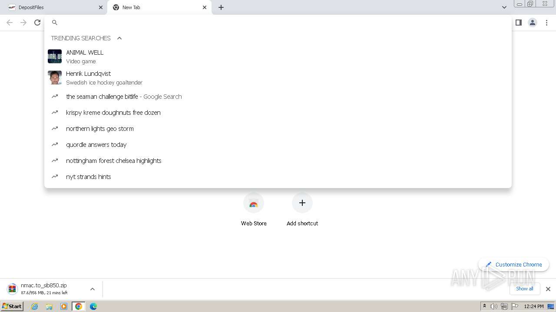Open Windows Media Player from taskbar
This screenshot has width=556, height=312.
coord(64,306)
